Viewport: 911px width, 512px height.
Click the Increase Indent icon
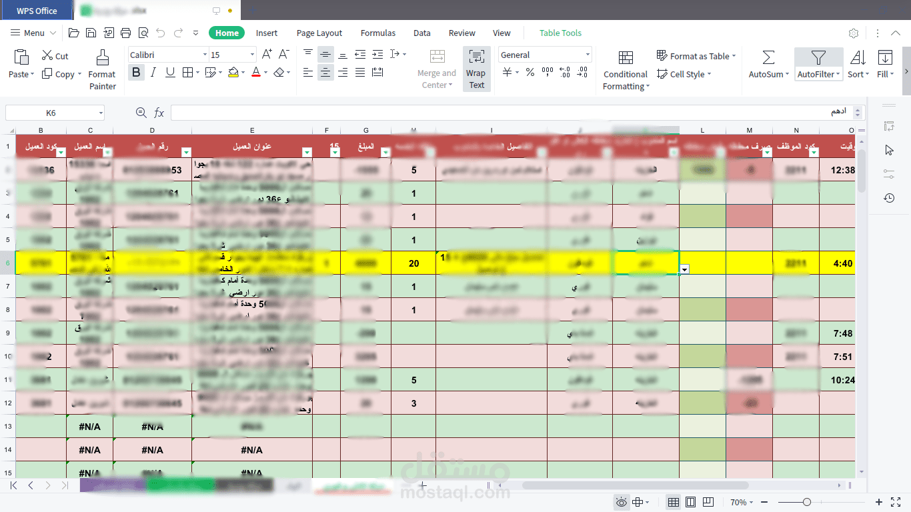(378, 54)
